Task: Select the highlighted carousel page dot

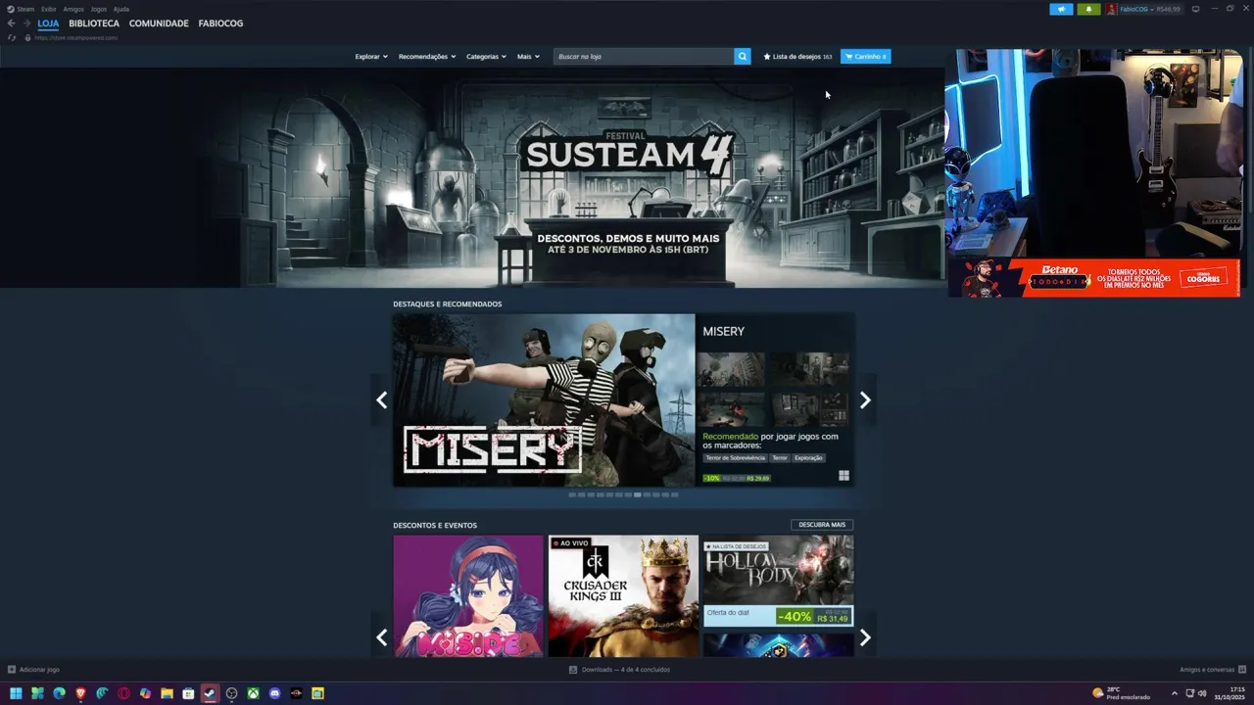Action: pyautogui.click(x=638, y=494)
